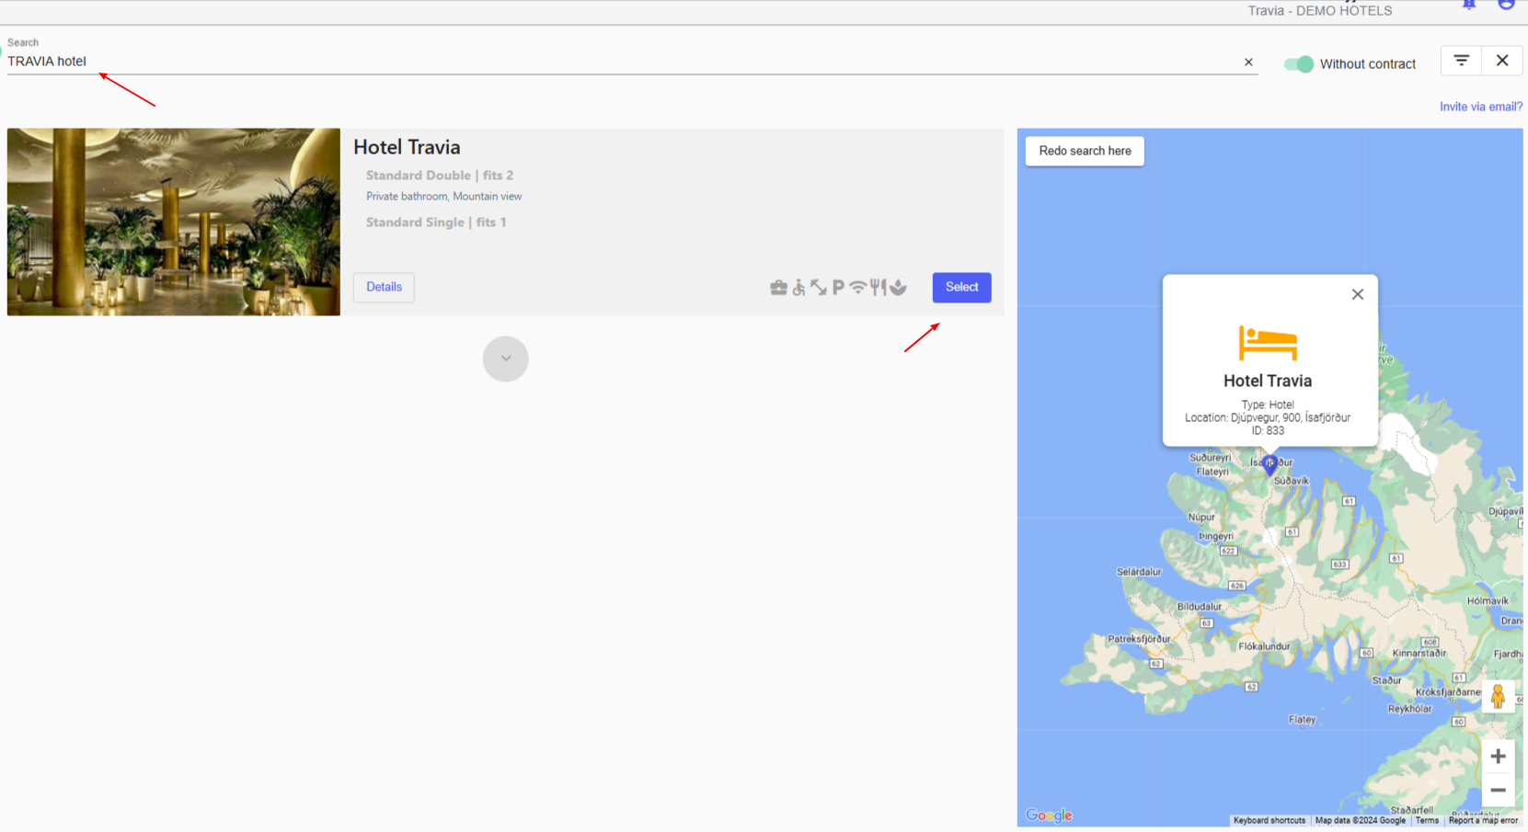
Task: Open the map Keyboard shortcuts link
Action: click(x=1269, y=820)
